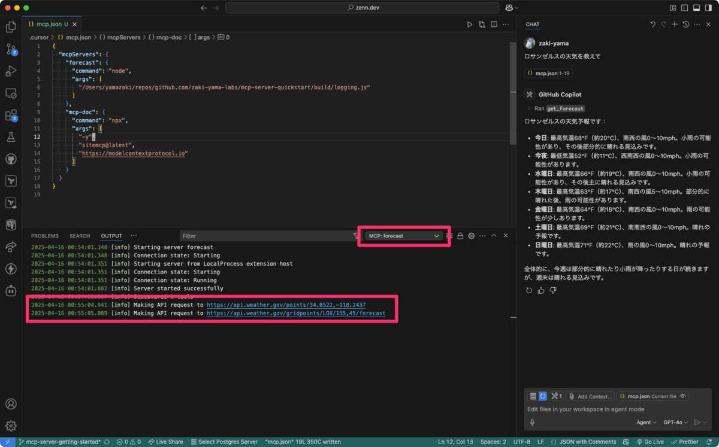
Task: Open editor More Actions ellipsis
Action: click(506, 25)
